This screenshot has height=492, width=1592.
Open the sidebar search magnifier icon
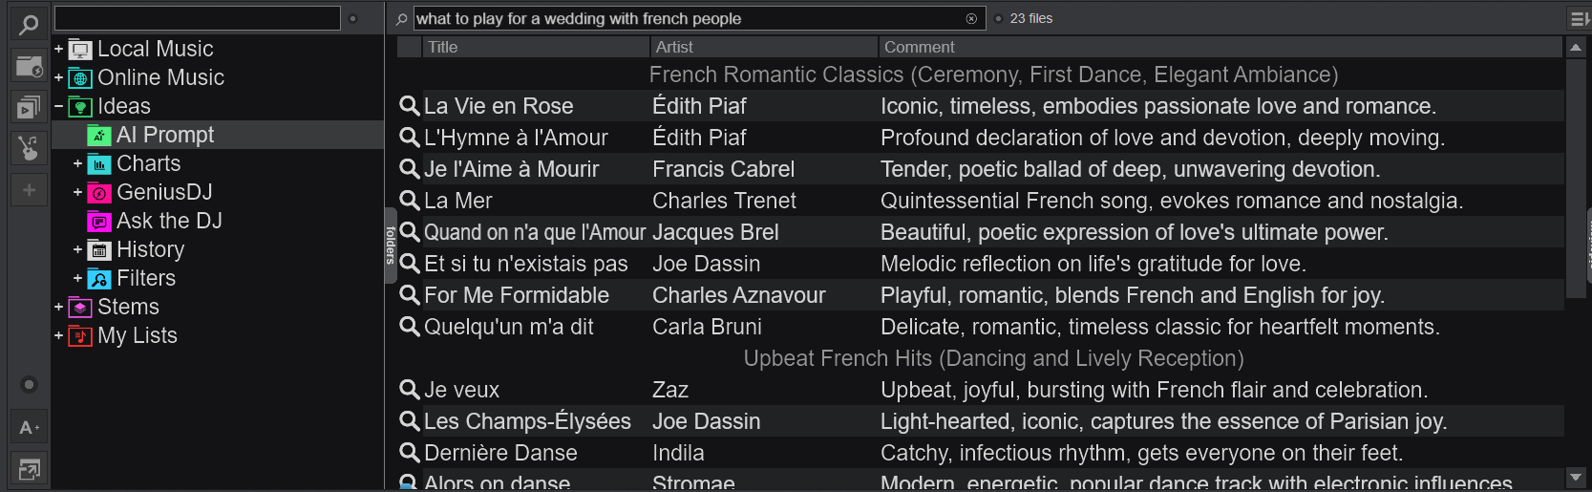(29, 25)
